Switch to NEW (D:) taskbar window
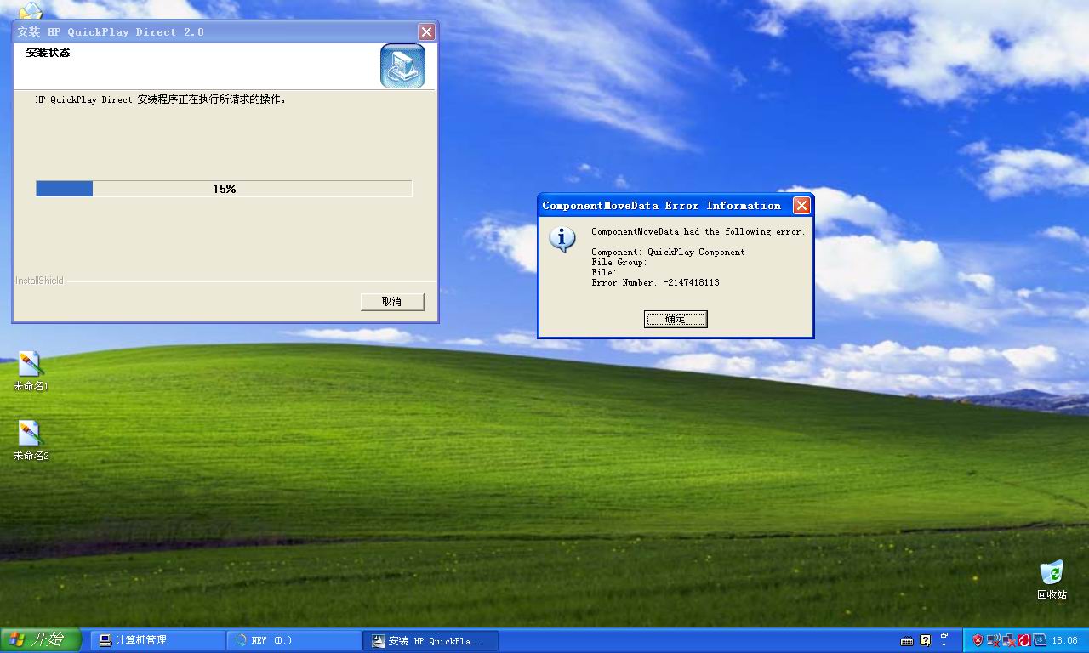 coord(294,640)
